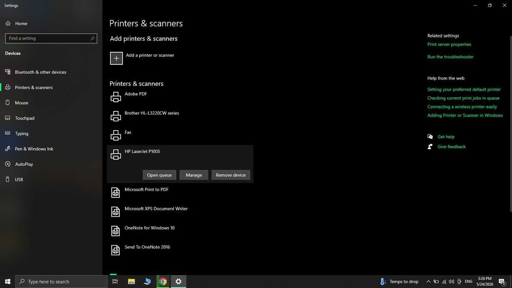Image resolution: width=512 pixels, height=288 pixels.
Task: Click the Settings gear on the taskbar
Action: coord(178,281)
